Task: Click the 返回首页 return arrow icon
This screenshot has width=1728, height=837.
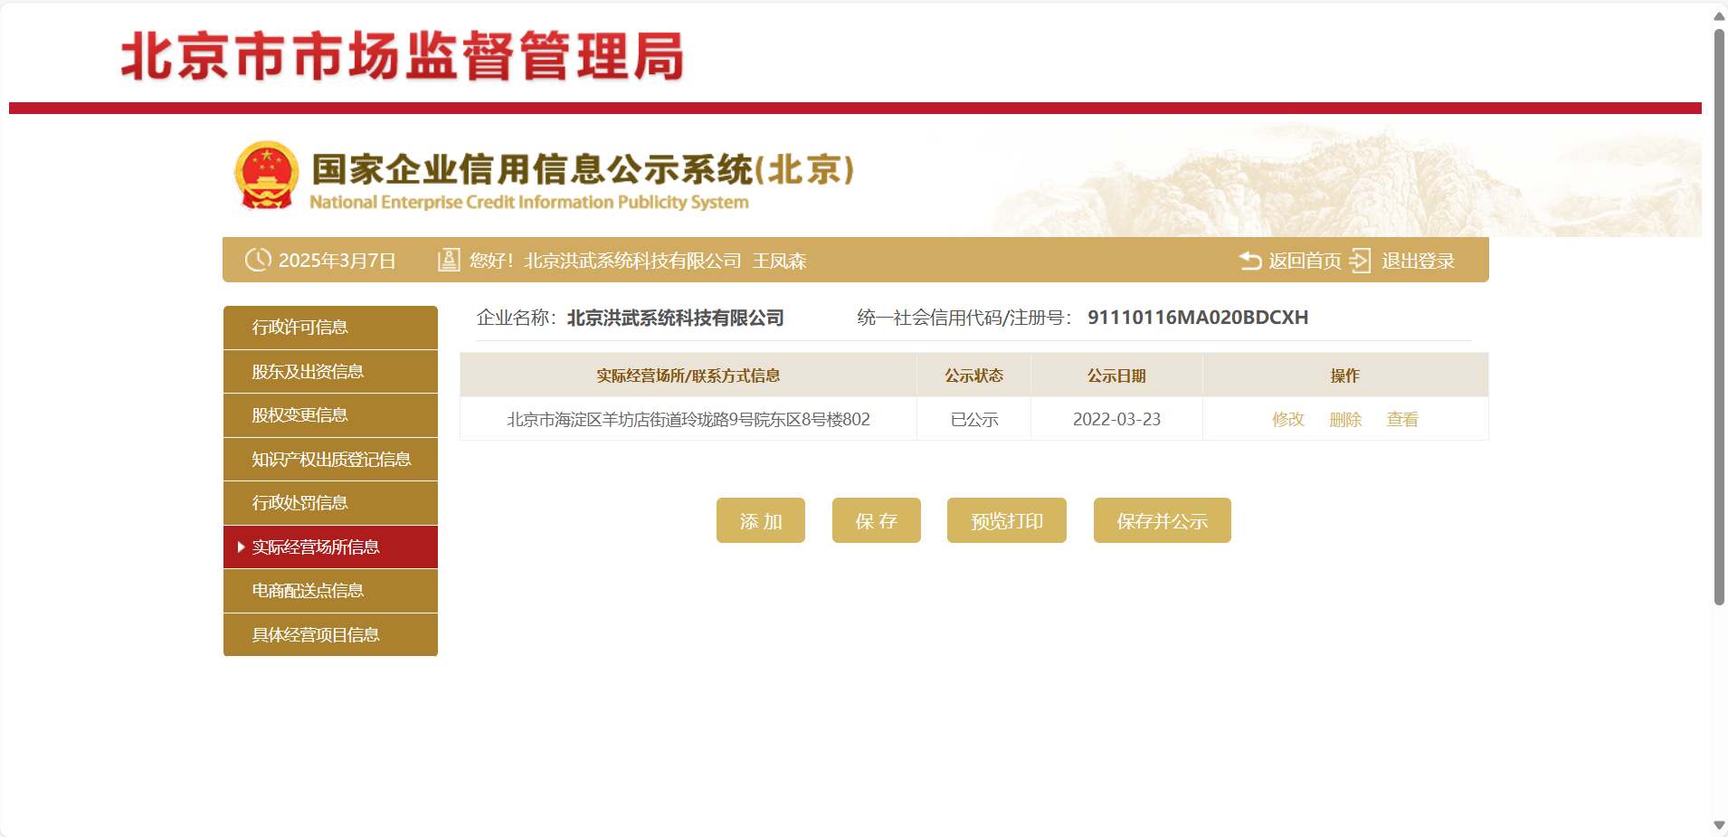Action: coord(1250,261)
